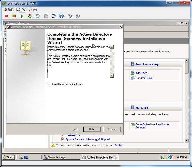Screen dimensions: 192x167
Task: Click the Add Roles icon
Action: (x=133, y=73)
